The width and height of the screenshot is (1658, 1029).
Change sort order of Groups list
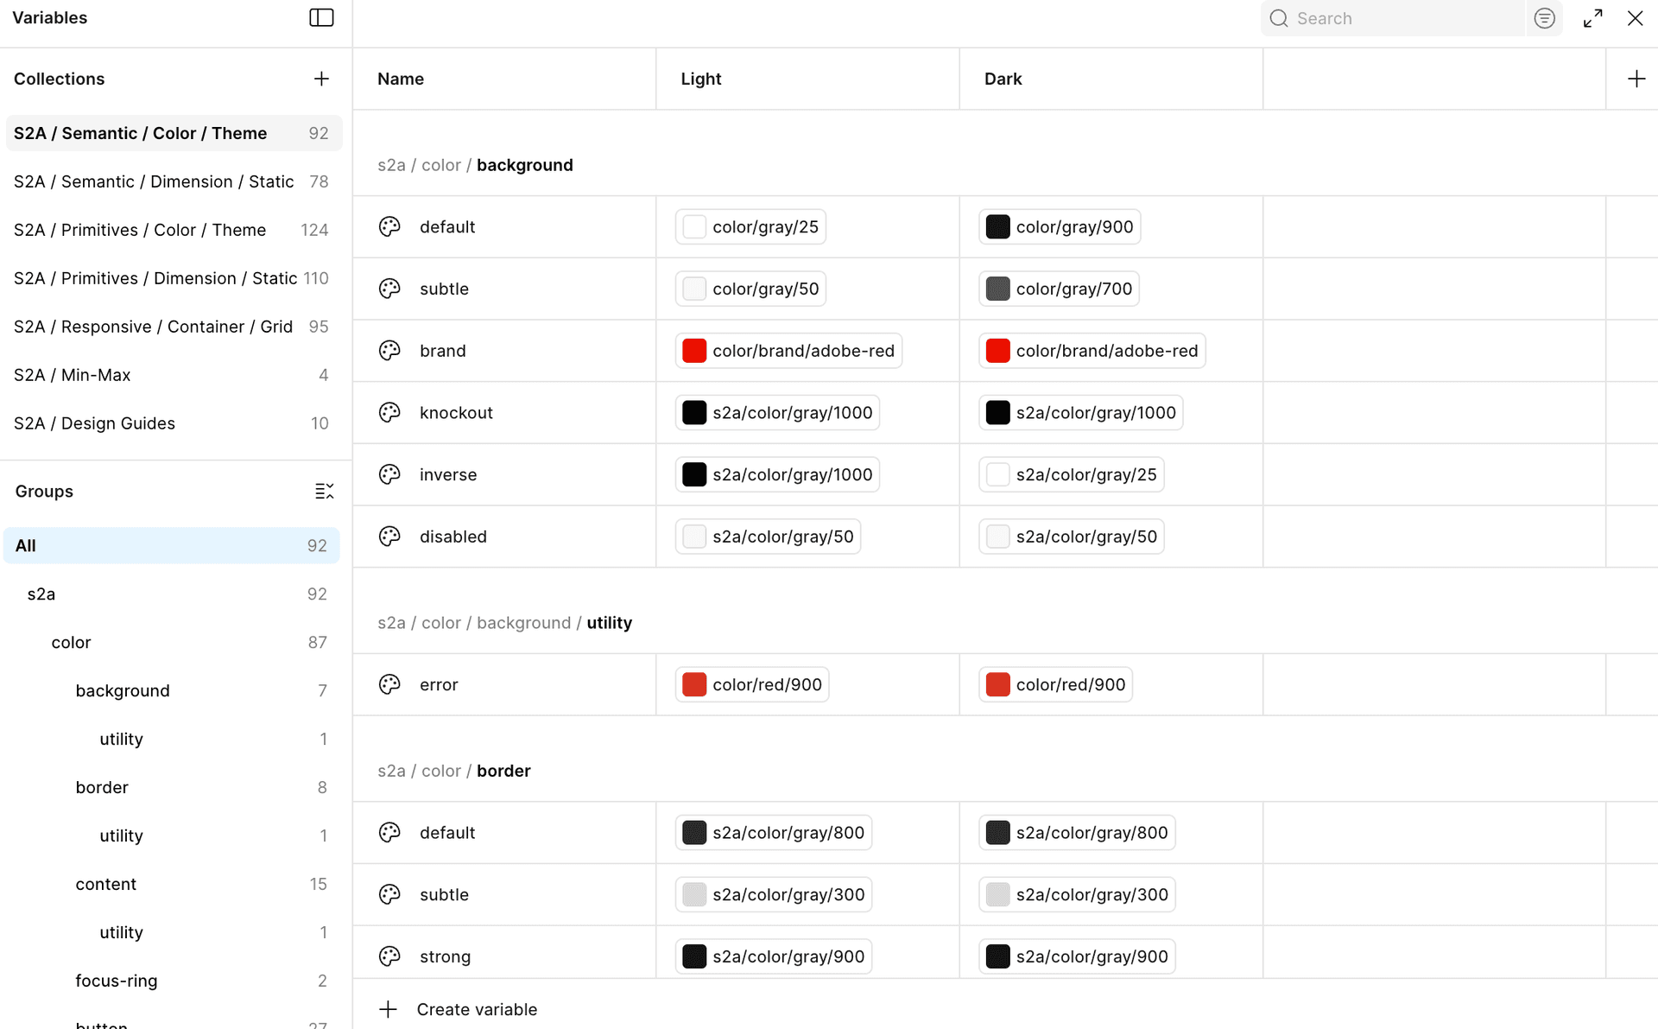point(325,491)
